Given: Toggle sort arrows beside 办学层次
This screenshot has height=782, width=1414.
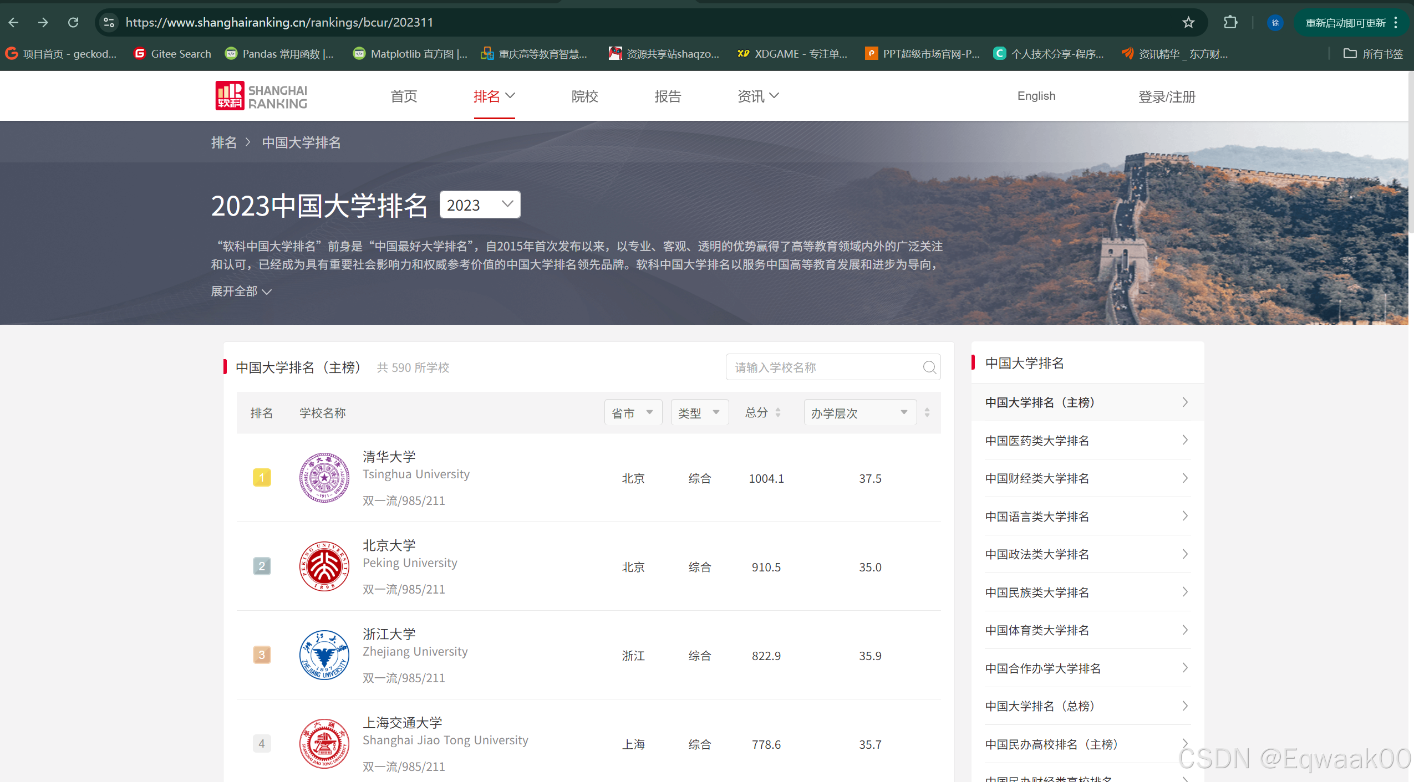Looking at the screenshot, I should click(x=927, y=413).
